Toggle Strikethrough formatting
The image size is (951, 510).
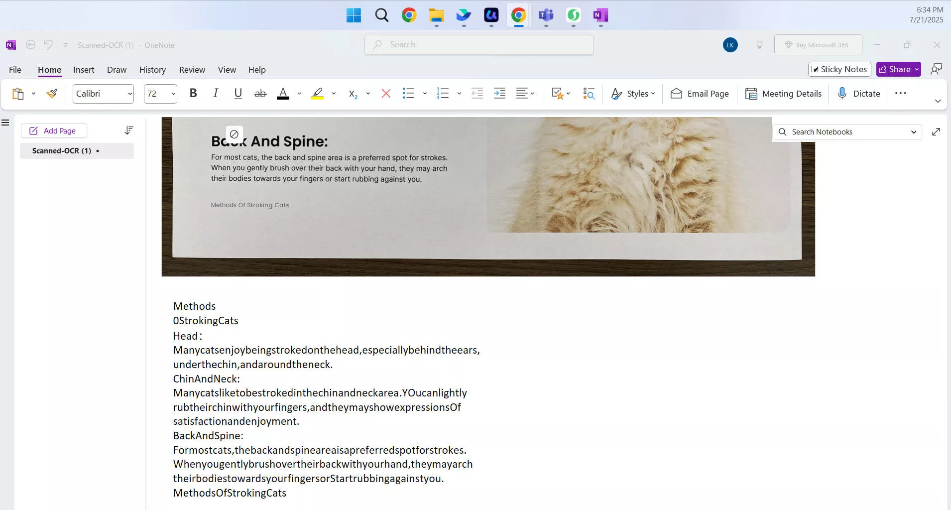coord(260,93)
